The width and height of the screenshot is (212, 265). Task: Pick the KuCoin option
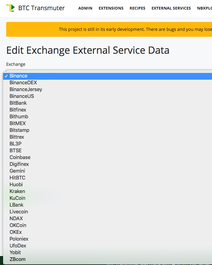point(107,198)
